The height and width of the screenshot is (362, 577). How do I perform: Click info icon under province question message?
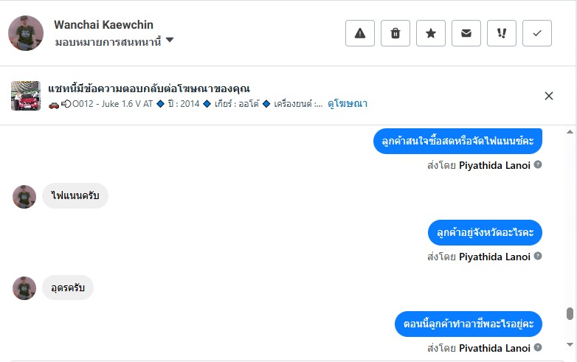point(538,256)
